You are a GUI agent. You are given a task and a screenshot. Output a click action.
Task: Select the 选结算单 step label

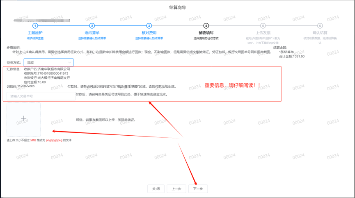pyautogui.click(x=92, y=33)
